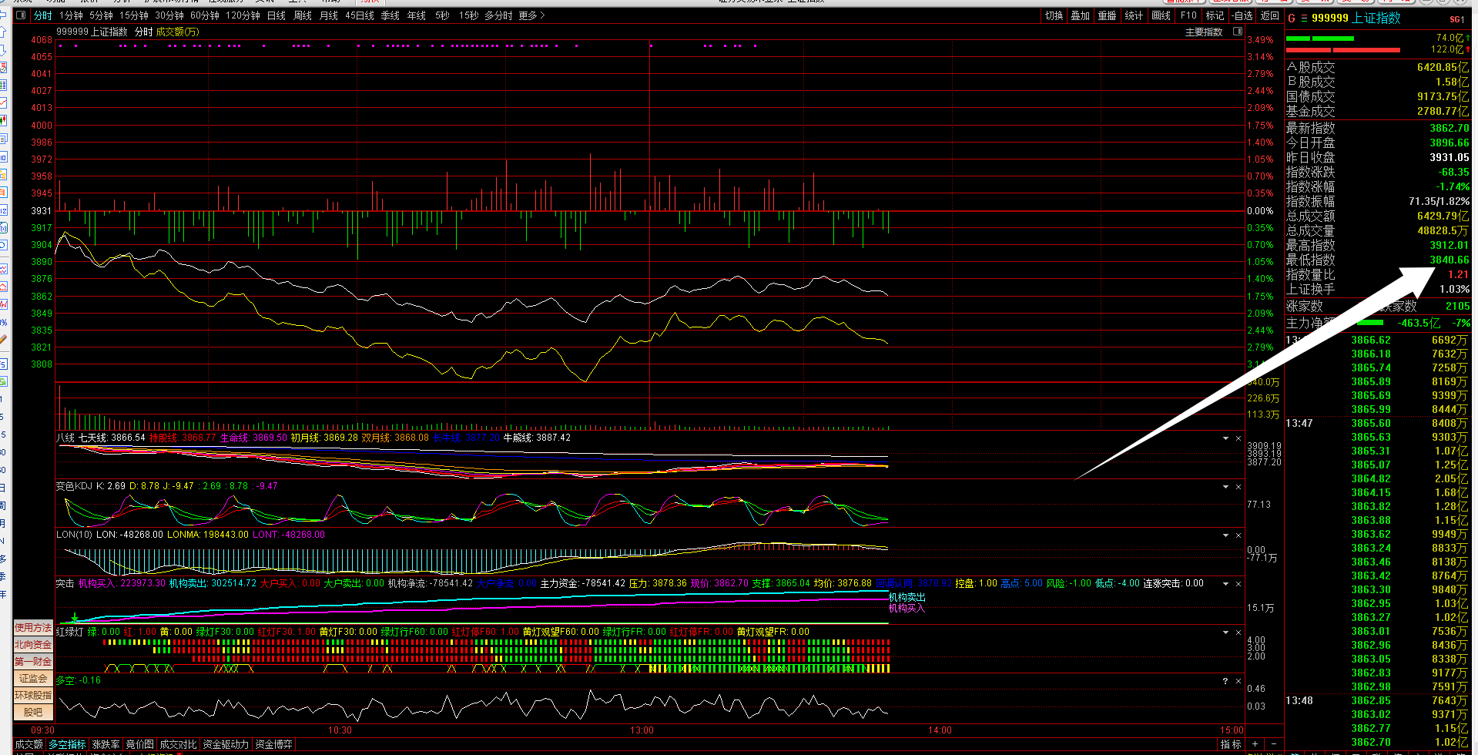This screenshot has width=1478, height=755.
Task: Click the three-line icon beside 999999 上证指数
Action: point(1304,18)
